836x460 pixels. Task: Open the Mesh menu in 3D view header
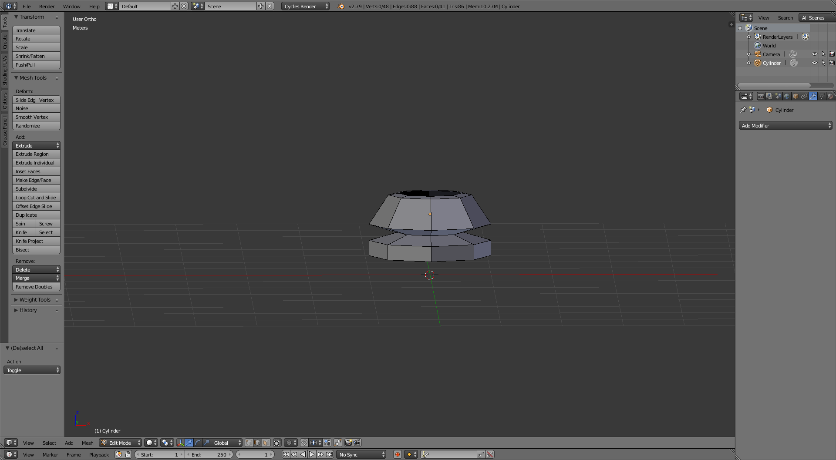[88, 443]
